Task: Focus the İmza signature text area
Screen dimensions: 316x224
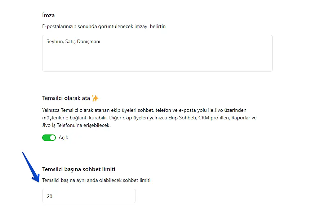Action: pos(157,58)
